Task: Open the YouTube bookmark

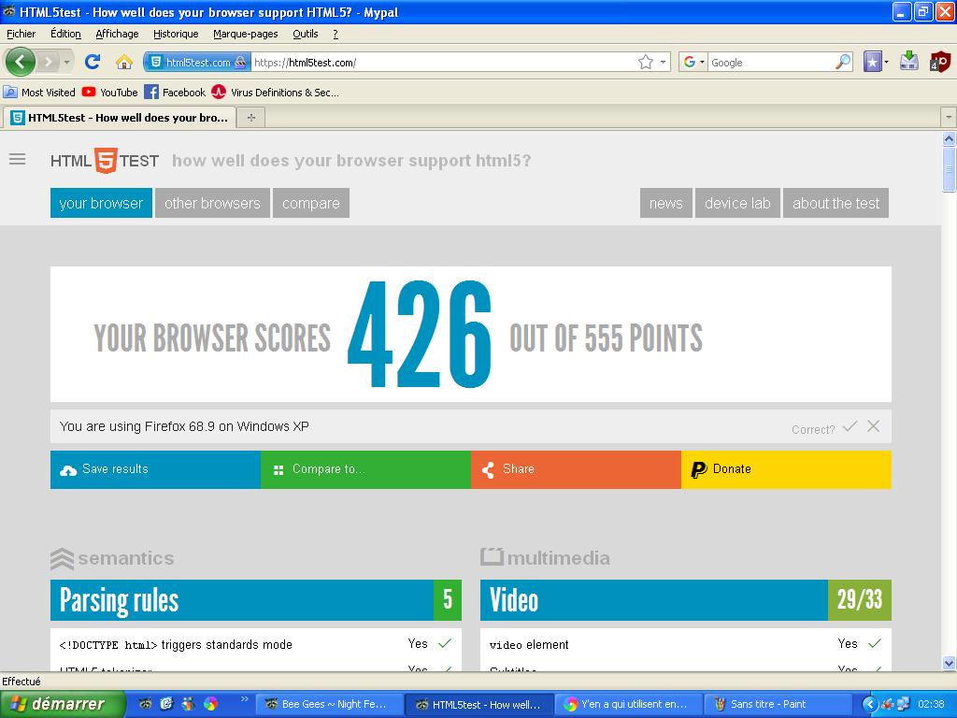Action: click(x=110, y=93)
